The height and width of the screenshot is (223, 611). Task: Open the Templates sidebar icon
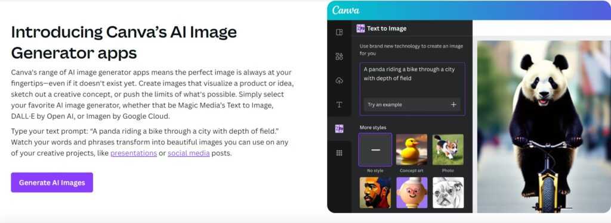click(339, 32)
